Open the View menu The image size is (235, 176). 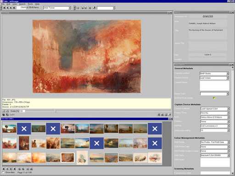point(15,4)
